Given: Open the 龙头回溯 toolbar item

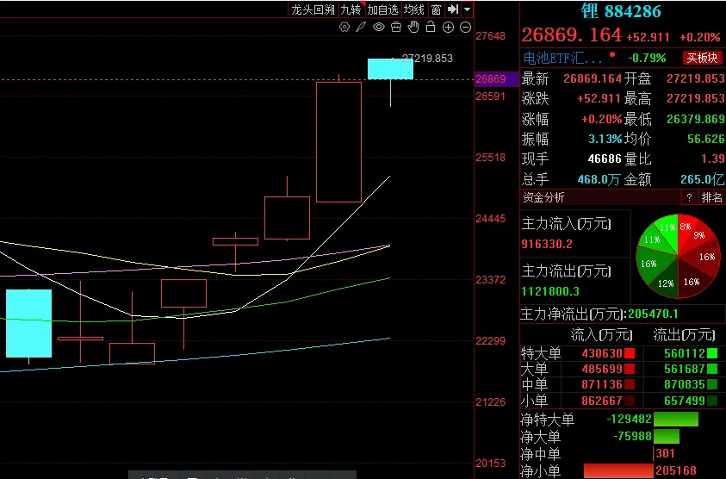Looking at the screenshot, I should (313, 9).
